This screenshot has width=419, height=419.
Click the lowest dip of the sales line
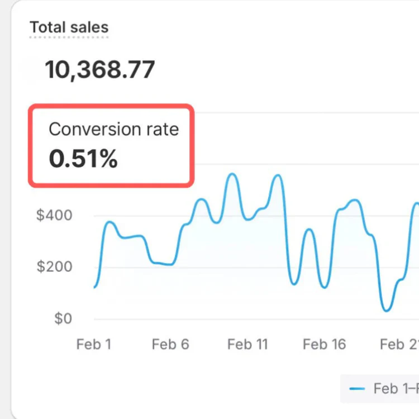[387, 310]
